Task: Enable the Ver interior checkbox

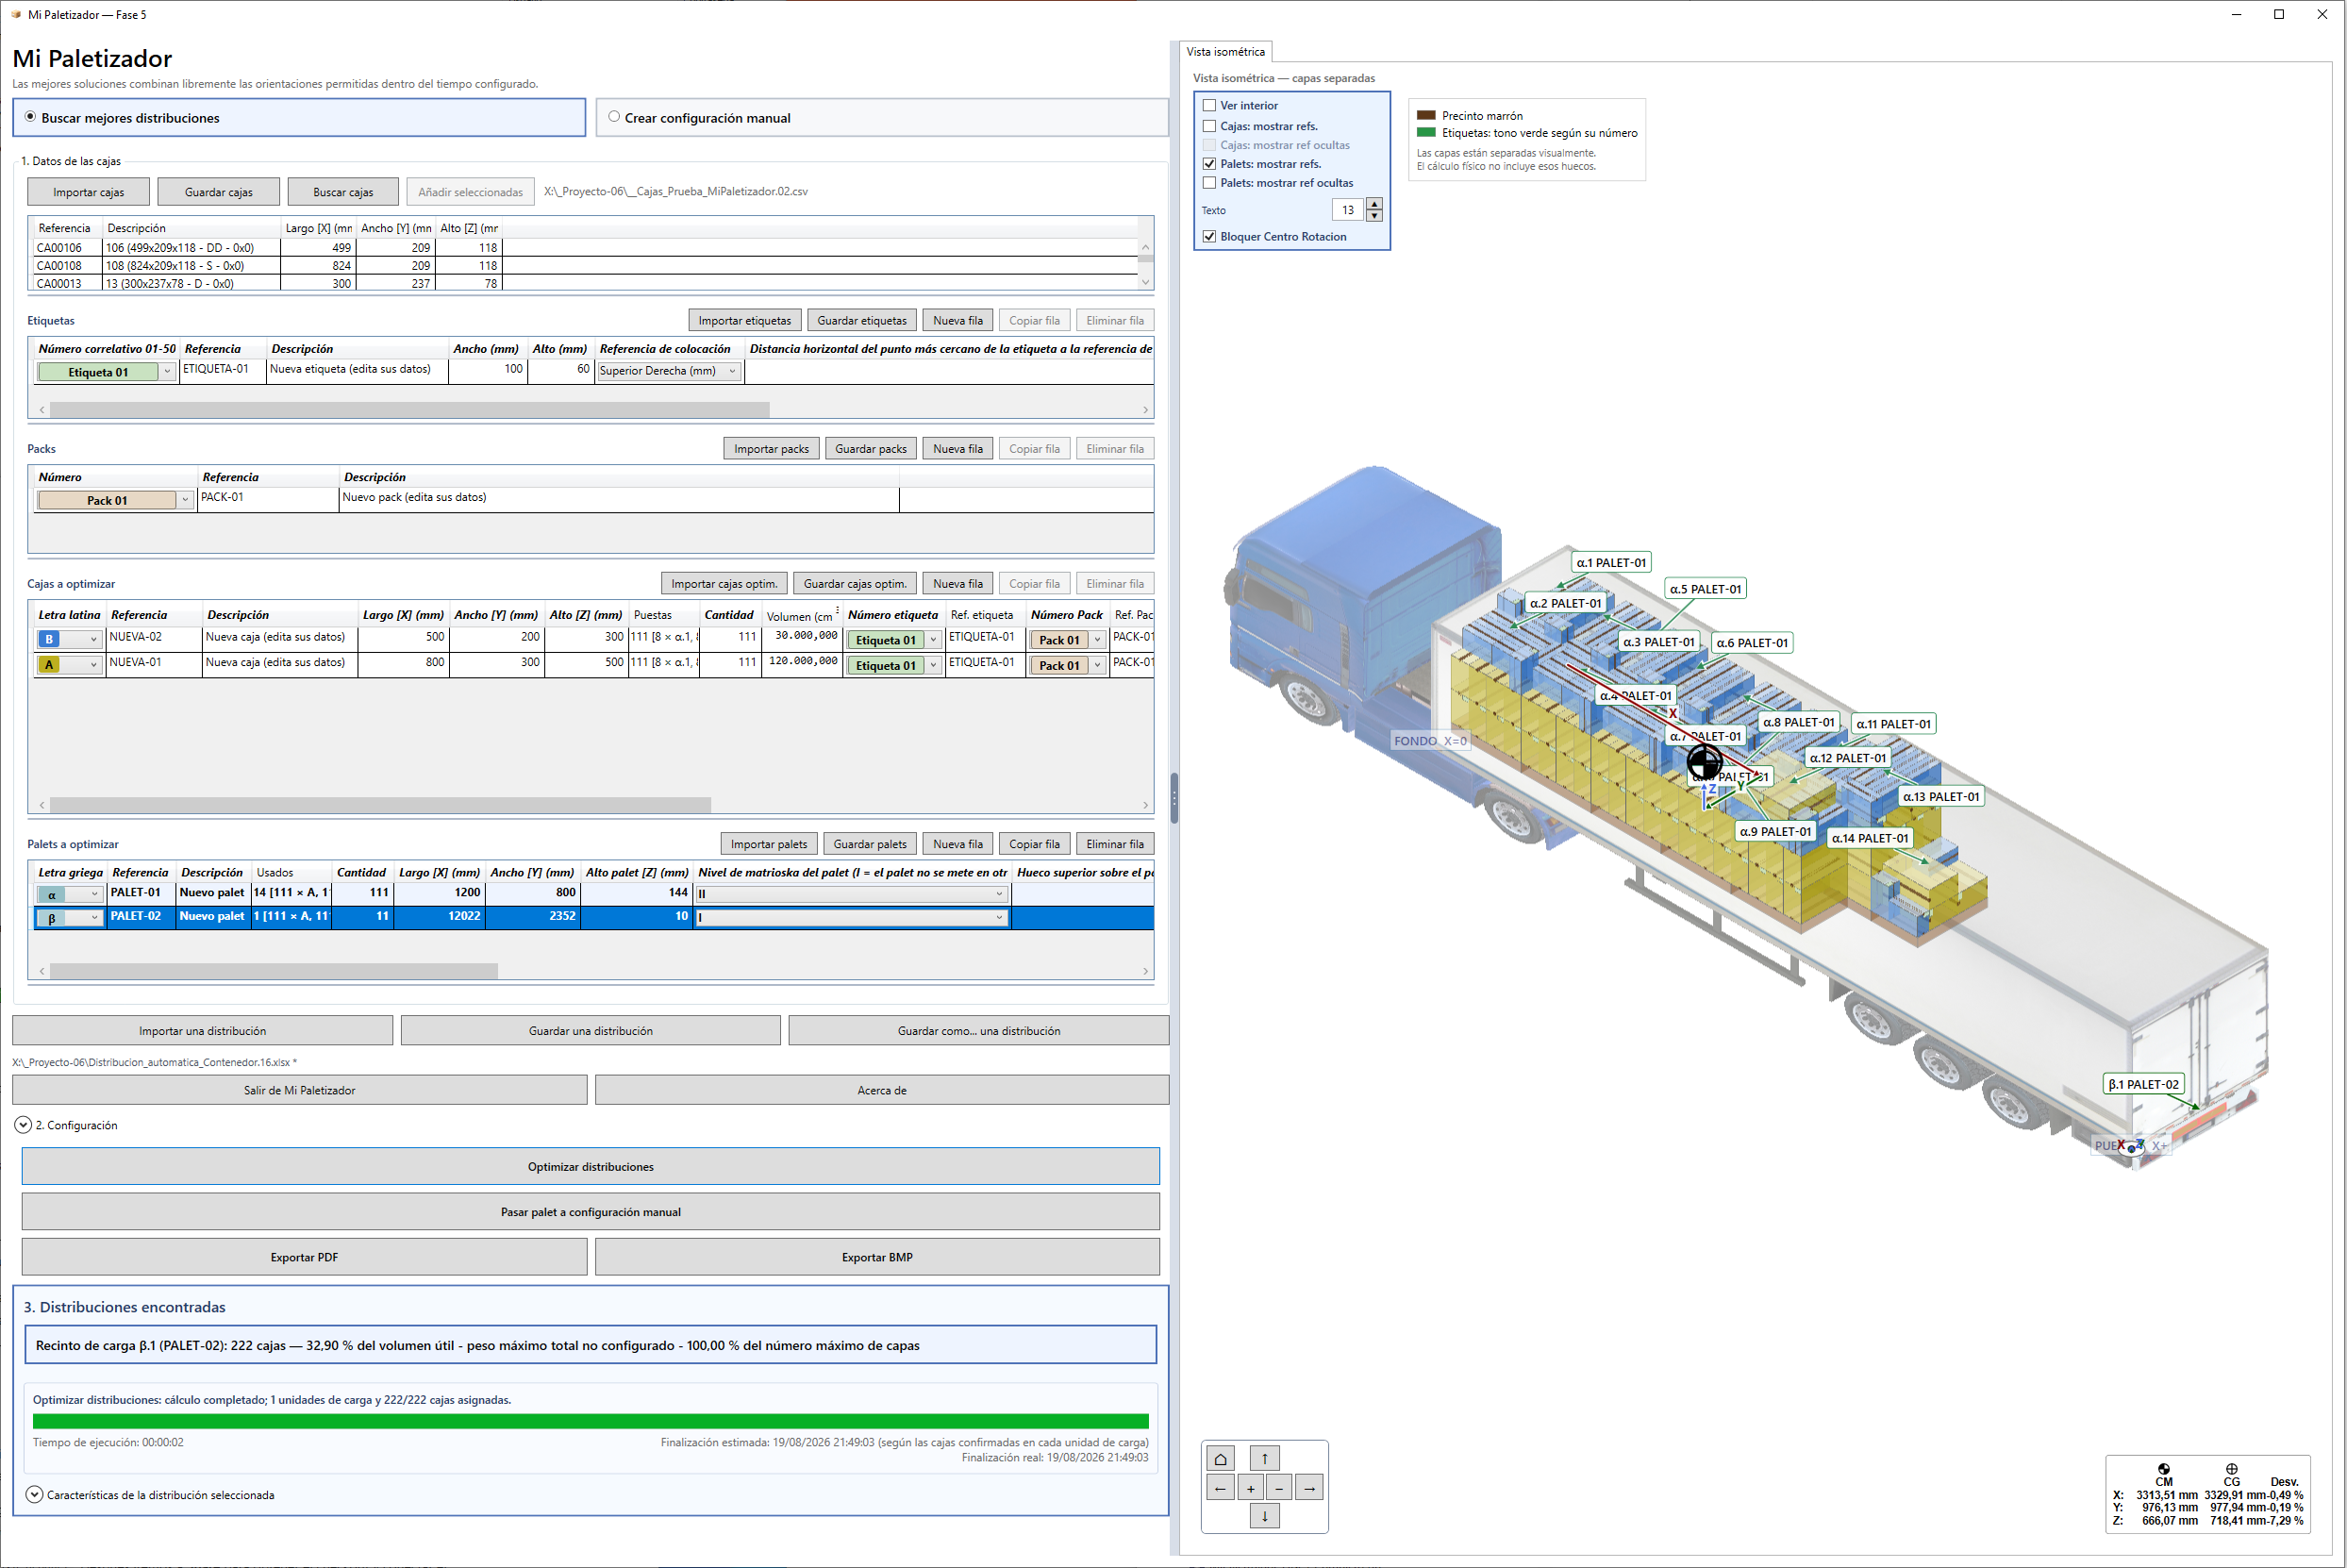Action: tap(1209, 105)
